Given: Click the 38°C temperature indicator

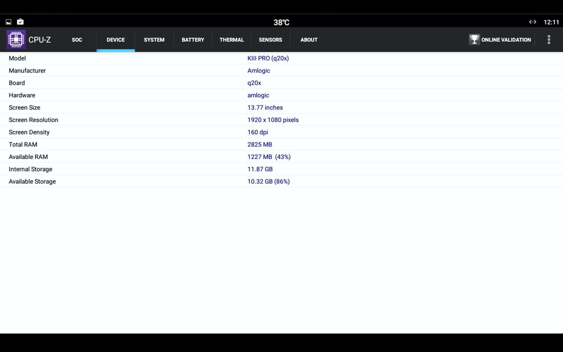Looking at the screenshot, I should pyautogui.click(x=281, y=22).
